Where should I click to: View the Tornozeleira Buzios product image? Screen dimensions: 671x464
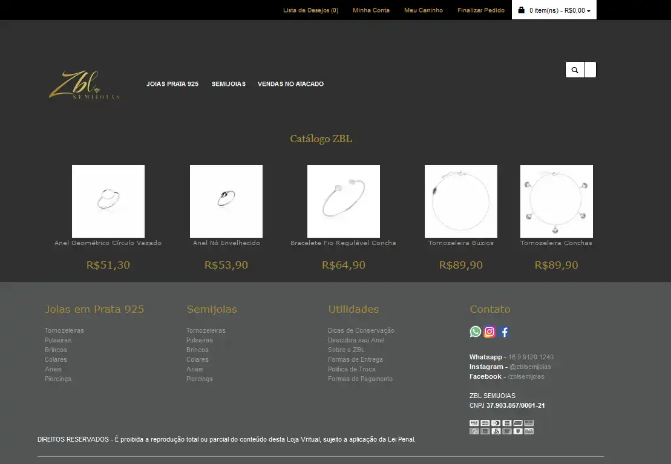(x=461, y=201)
